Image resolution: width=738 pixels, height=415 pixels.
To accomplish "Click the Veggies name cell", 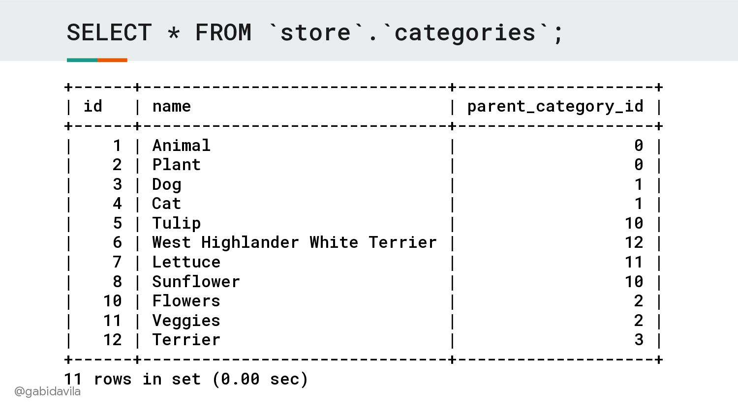I will click(x=186, y=321).
